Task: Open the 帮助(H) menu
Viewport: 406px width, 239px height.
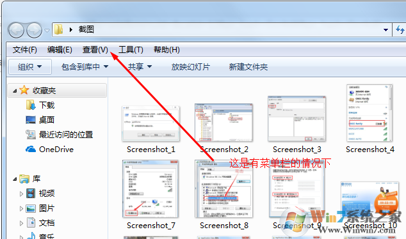Action: [166, 50]
